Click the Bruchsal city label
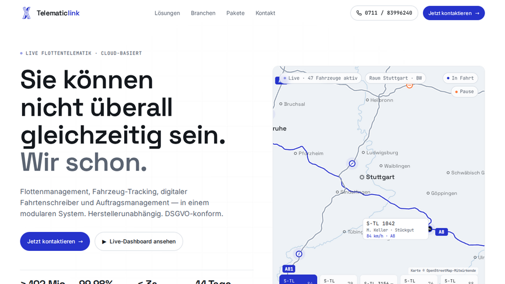Image resolution: width=505 pixels, height=284 pixels. tap(295, 104)
